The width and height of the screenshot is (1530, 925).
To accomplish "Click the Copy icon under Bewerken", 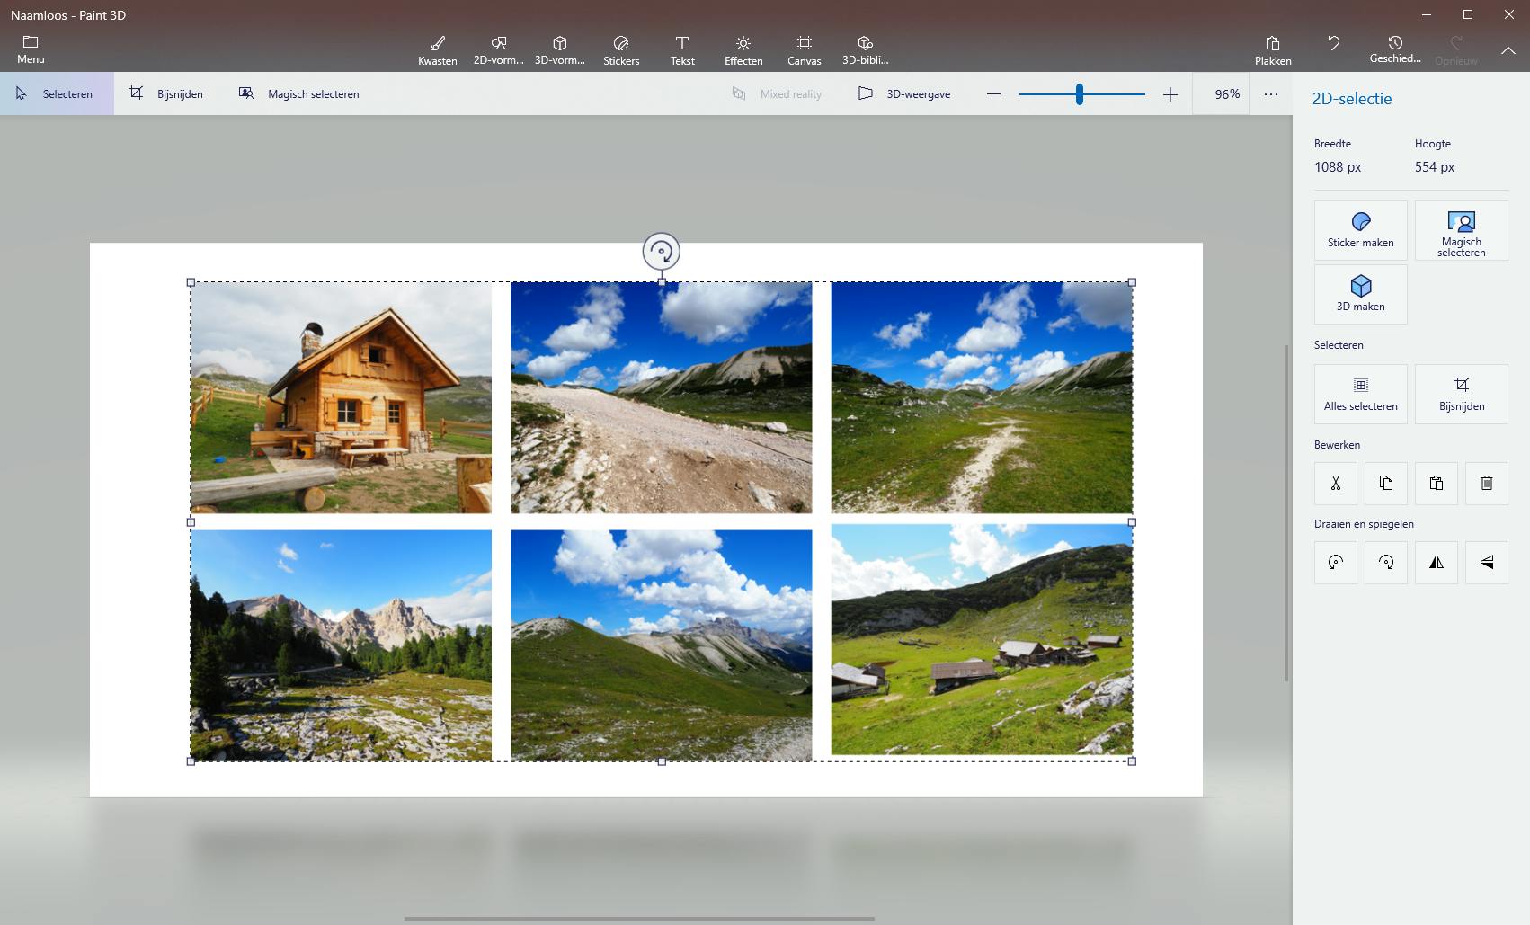I will tap(1385, 484).
